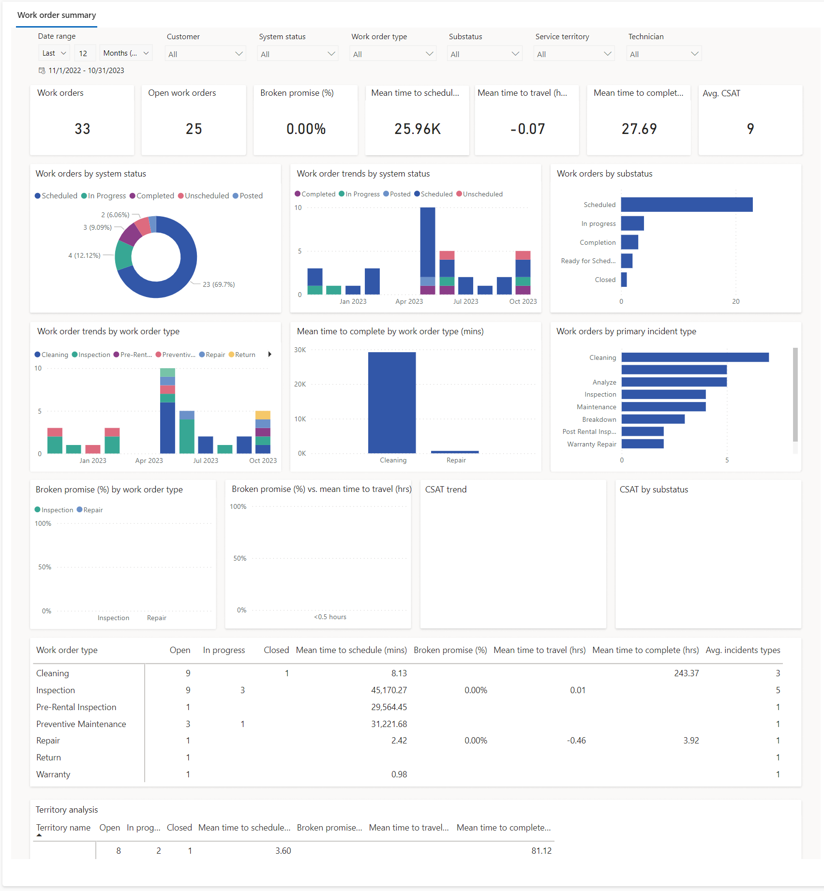Click the calendar icon beside the date span
The height and width of the screenshot is (891, 824).
click(42, 71)
